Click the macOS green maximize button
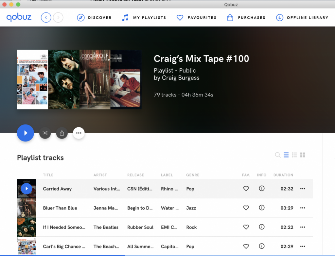The height and width of the screenshot is (256, 335). pos(18,5)
